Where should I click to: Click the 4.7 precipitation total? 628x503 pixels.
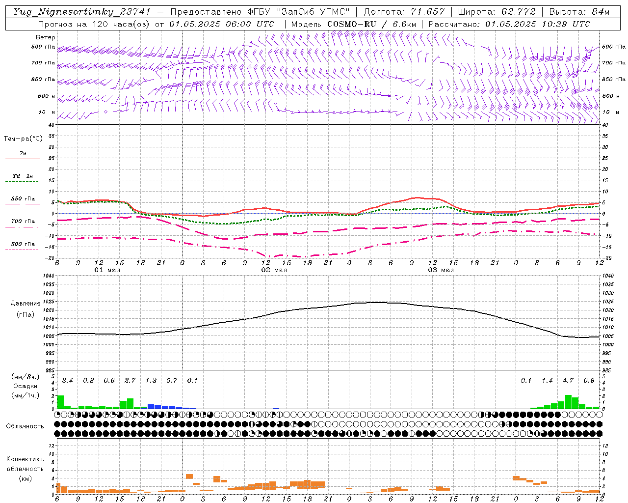tap(568, 380)
